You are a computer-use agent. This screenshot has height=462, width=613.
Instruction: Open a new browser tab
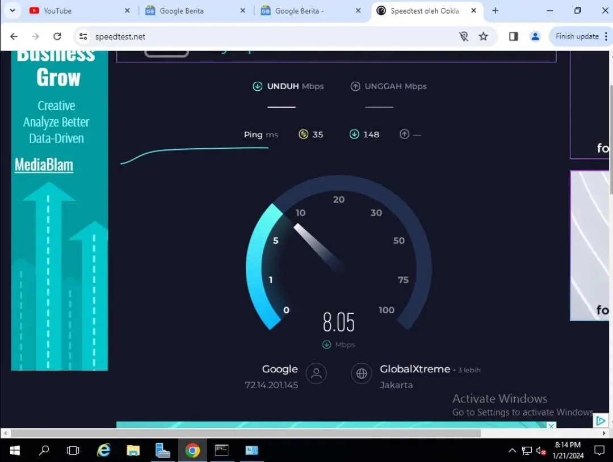(496, 11)
